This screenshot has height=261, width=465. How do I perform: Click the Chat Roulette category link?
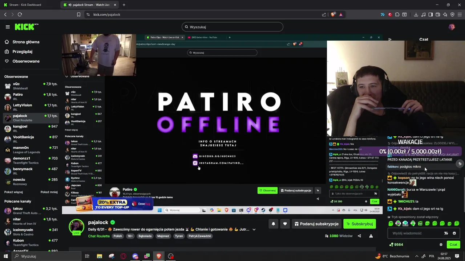tap(99, 236)
